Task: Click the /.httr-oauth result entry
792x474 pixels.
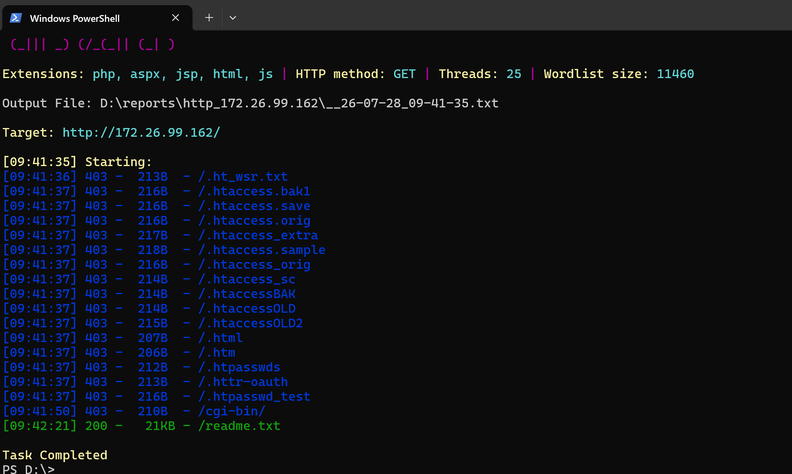Action: 243,382
